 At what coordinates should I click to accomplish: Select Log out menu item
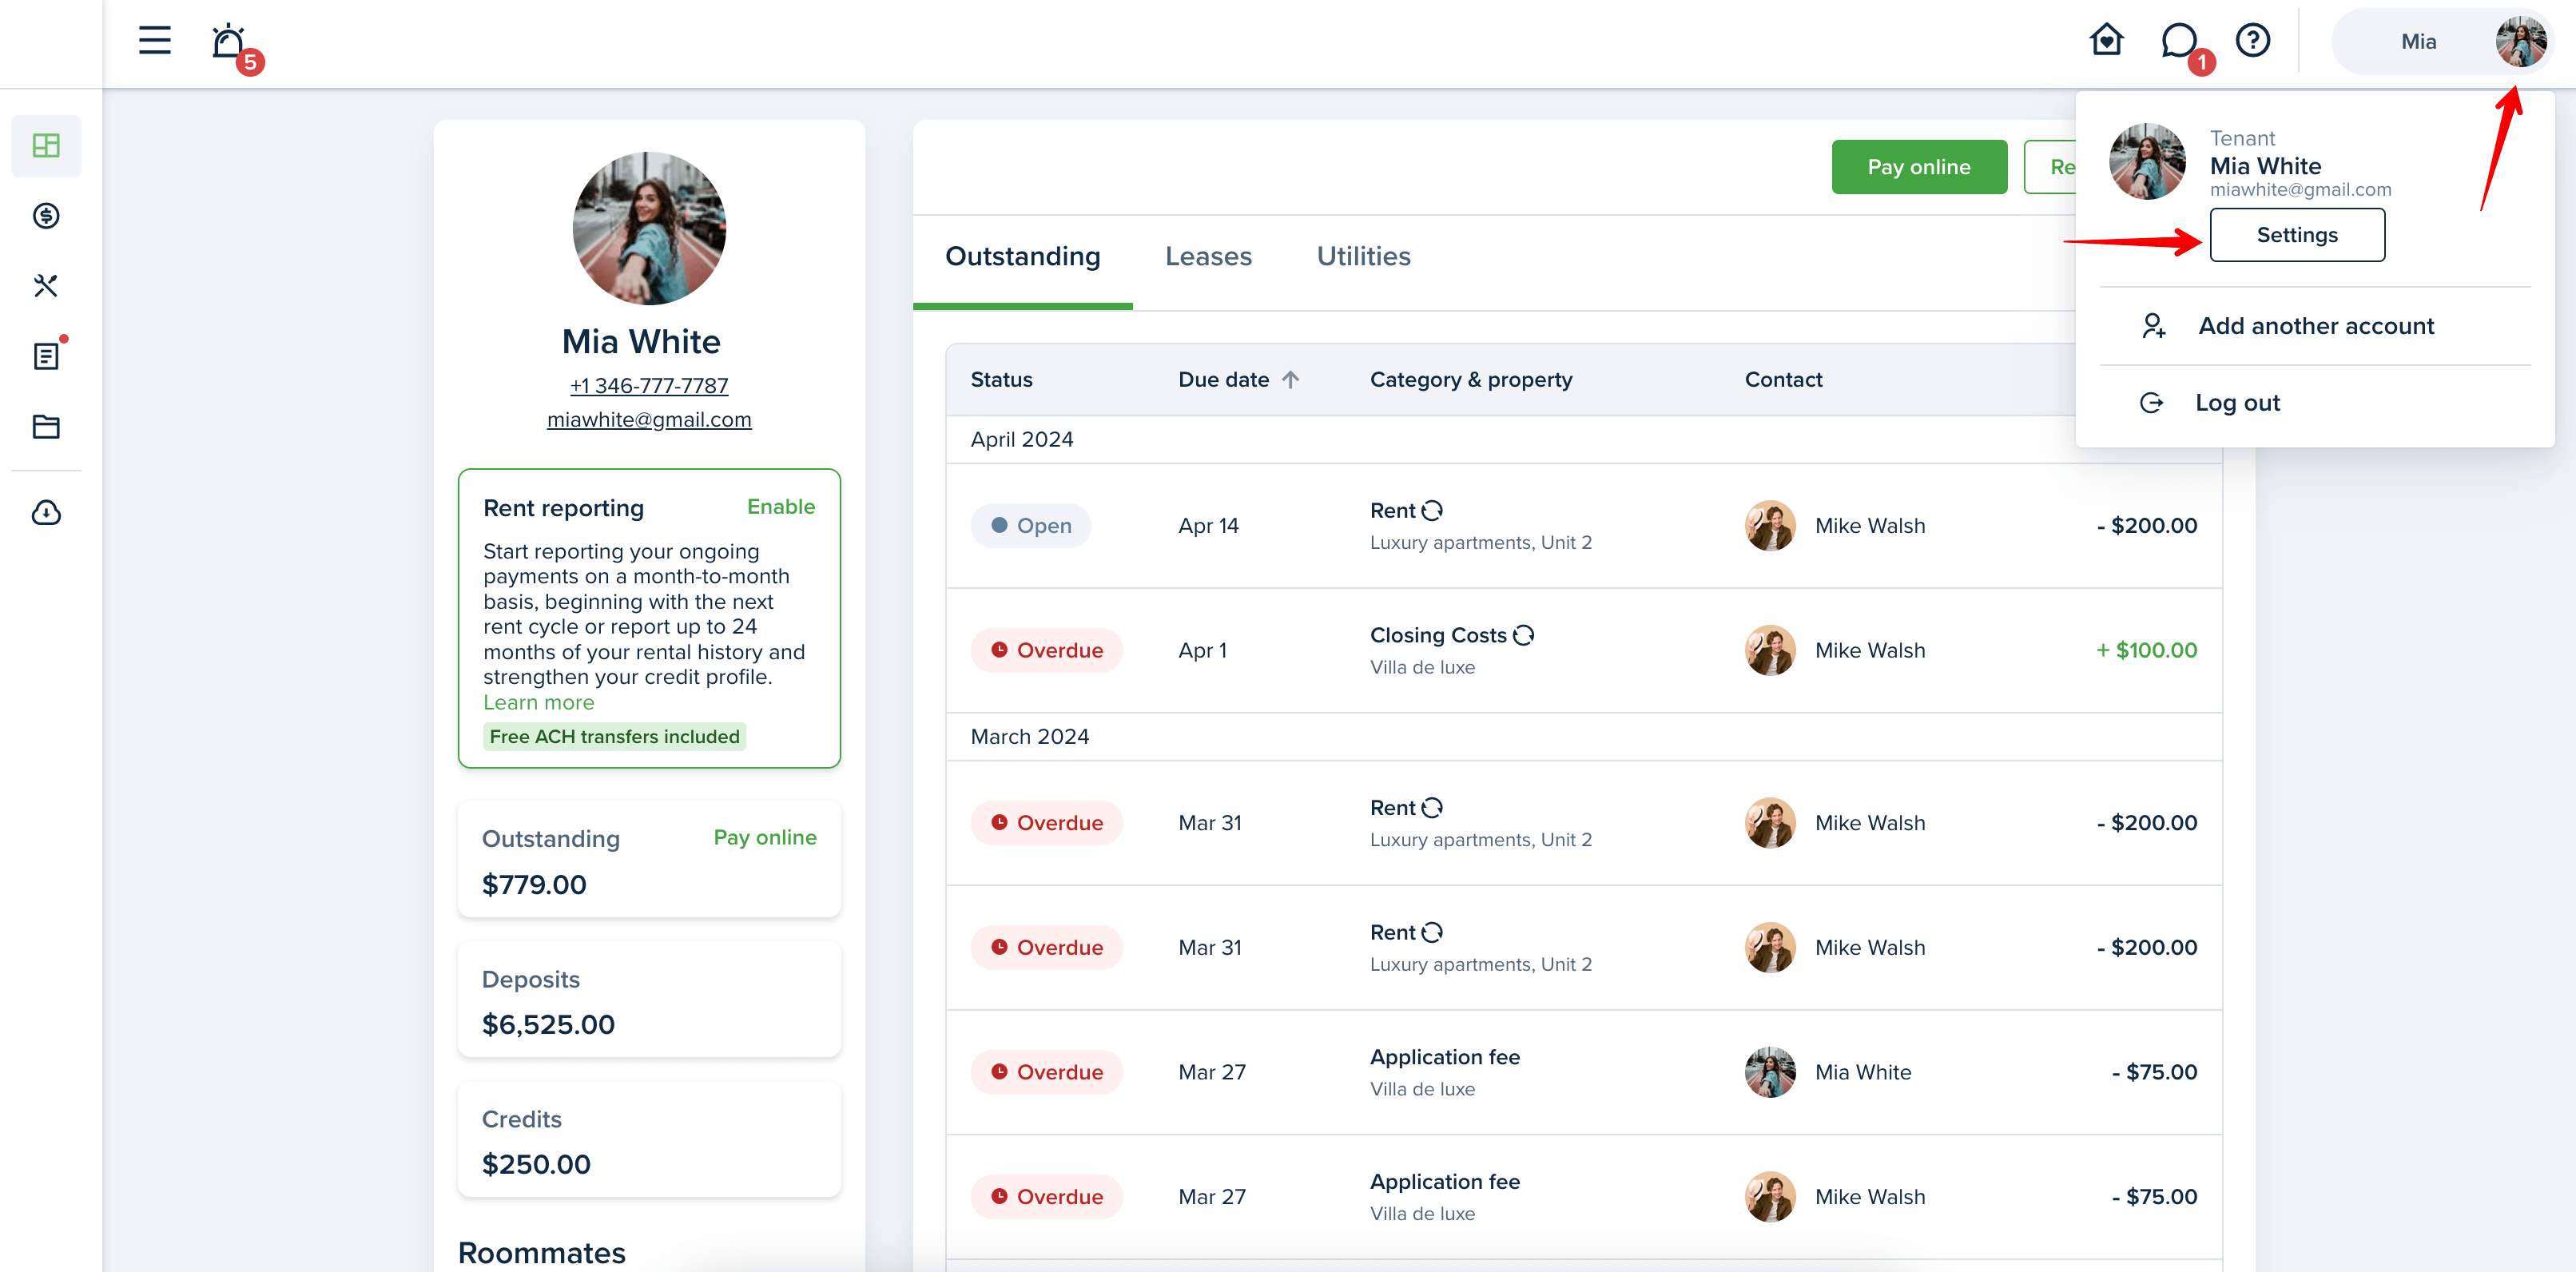point(2314,403)
